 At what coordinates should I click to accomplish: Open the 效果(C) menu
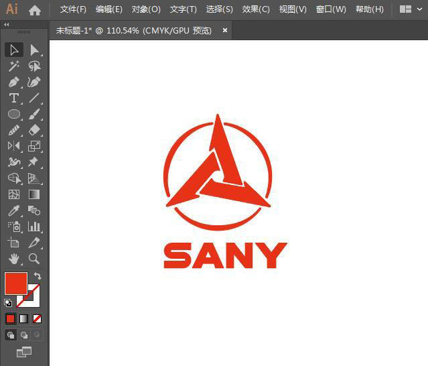point(256,9)
